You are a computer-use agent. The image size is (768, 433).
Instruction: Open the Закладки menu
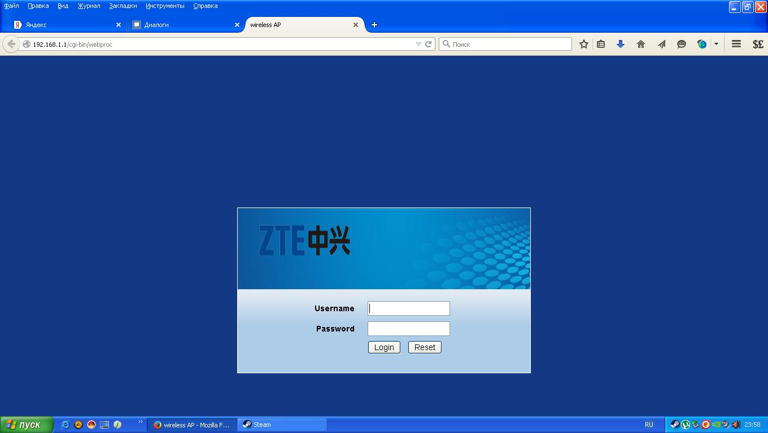[123, 6]
